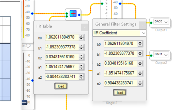Click blue pin on top-right level meter
The height and width of the screenshot is (110, 178).
click(120, 4)
